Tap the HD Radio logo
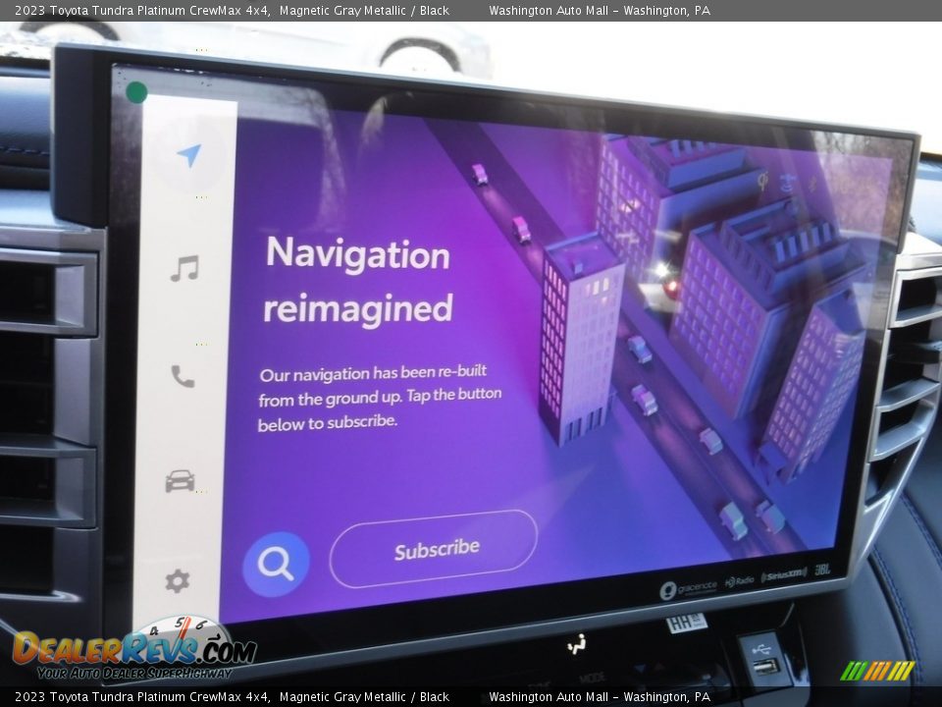 click(x=740, y=581)
